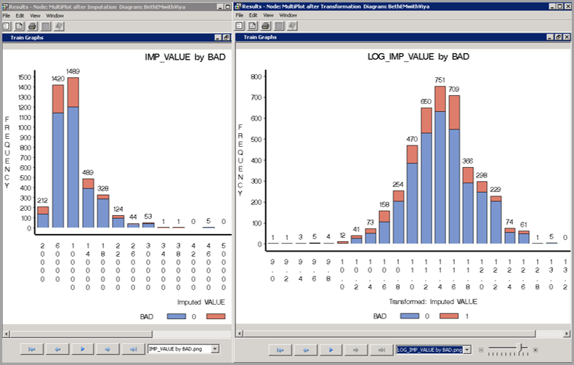This screenshot has width=574, height=365.
Task: Click the 'IMP_VALUE by BAD' chart title
Action: (185, 57)
